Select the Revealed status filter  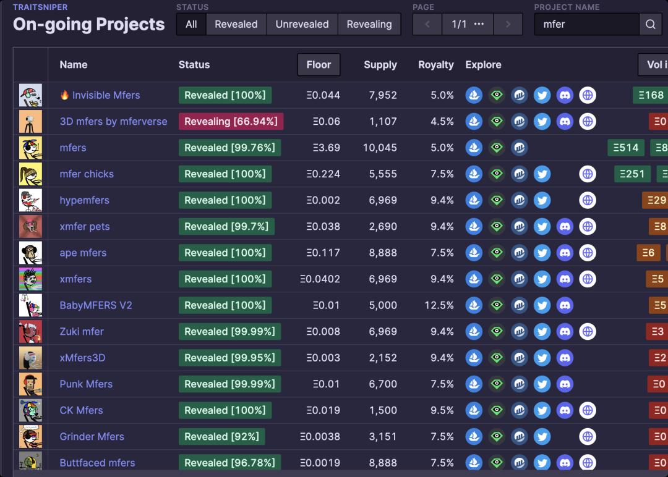coord(236,25)
